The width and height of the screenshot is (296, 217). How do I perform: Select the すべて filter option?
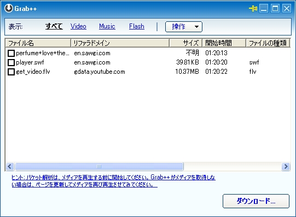tap(54, 26)
